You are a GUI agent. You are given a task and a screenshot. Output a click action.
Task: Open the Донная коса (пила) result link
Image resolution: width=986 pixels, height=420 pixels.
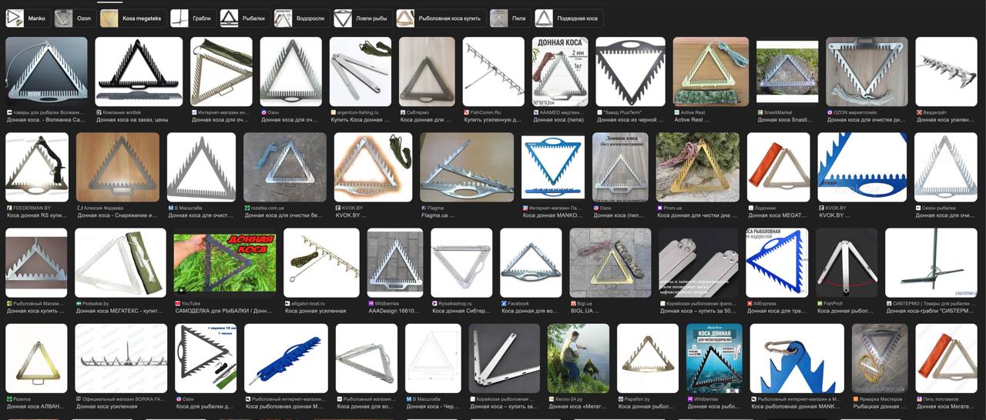pos(560,120)
